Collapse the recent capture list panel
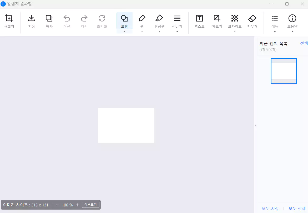Image resolution: width=308 pixels, height=213 pixels. click(255, 126)
